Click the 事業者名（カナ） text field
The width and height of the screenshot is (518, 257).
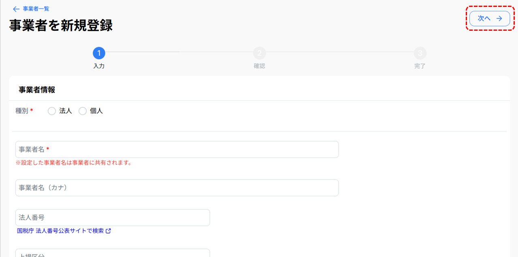[177, 188]
